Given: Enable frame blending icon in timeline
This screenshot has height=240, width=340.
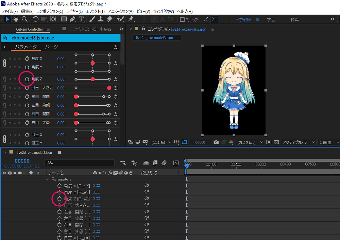Looking at the screenshot, I should 155,162.
